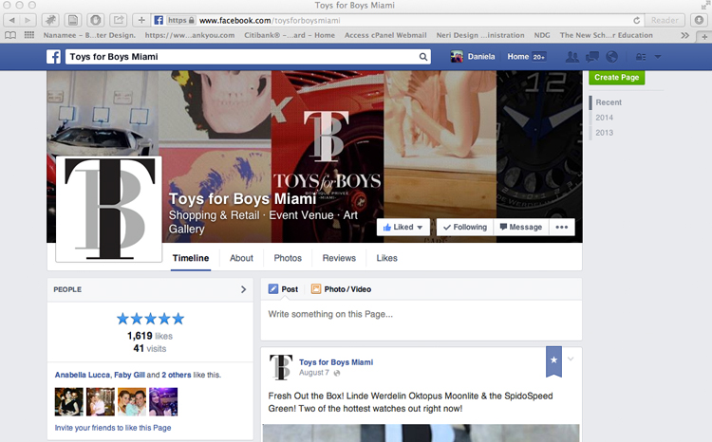Open the large TB profile picture
The height and width of the screenshot is (442, 712).
(x=109, y=210)
